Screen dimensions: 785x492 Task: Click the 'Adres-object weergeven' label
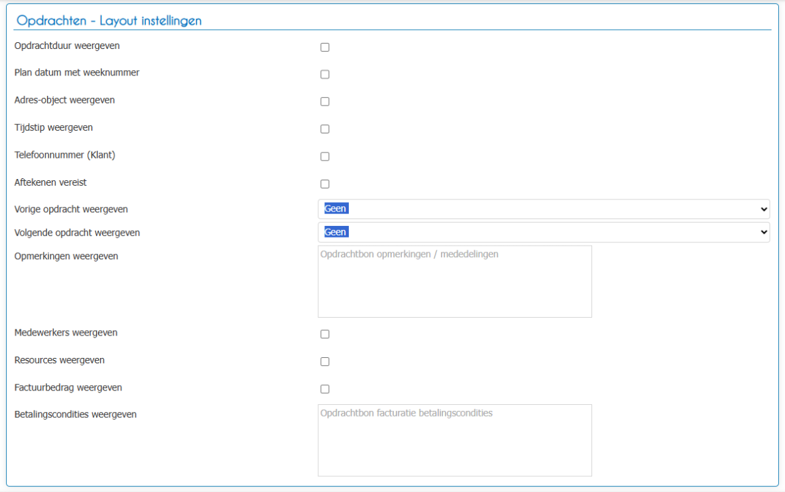(65, 100)
